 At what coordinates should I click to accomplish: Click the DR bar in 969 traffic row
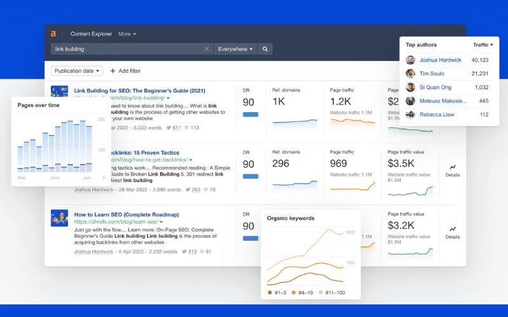pyautogui.click(x=250, y=177)
